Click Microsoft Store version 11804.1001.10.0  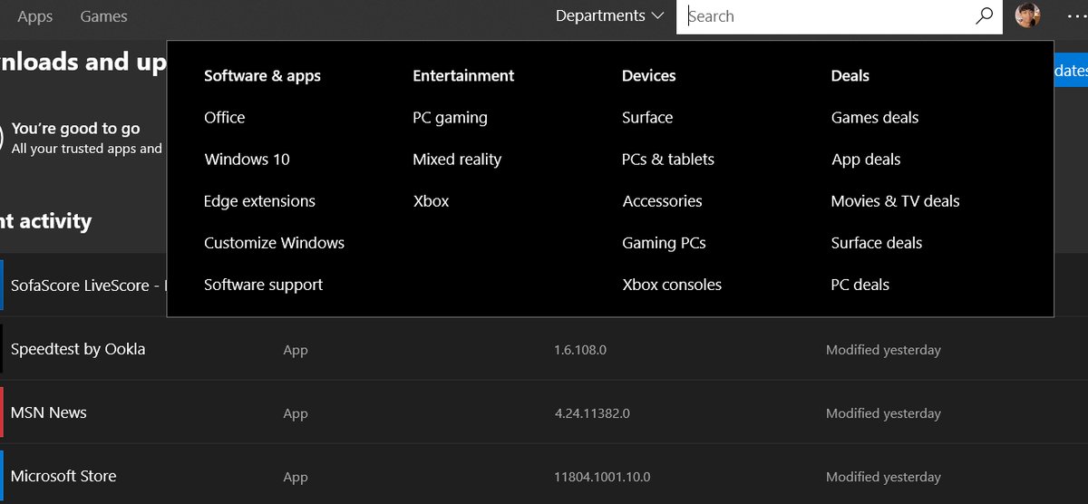point(602,477)
